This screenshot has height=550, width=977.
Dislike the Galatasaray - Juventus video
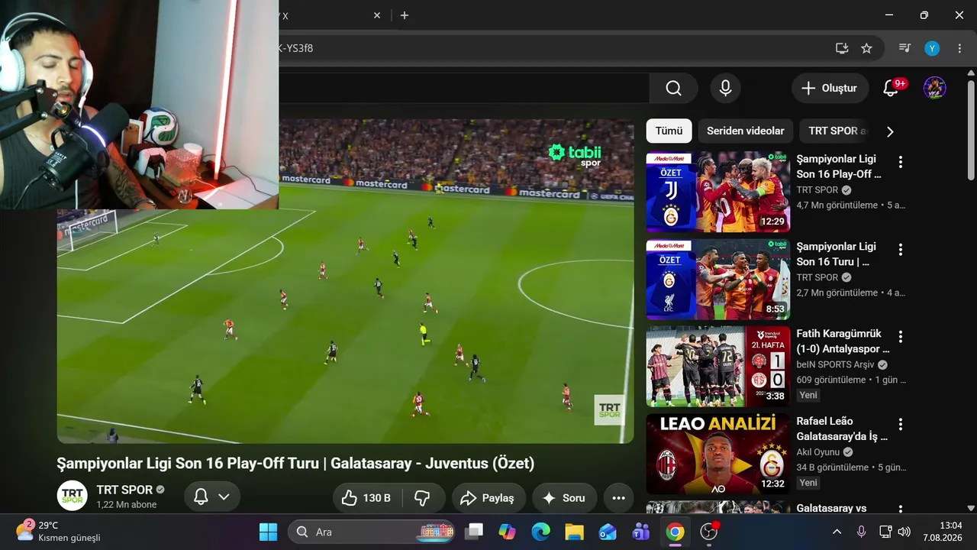click(422, 498)
